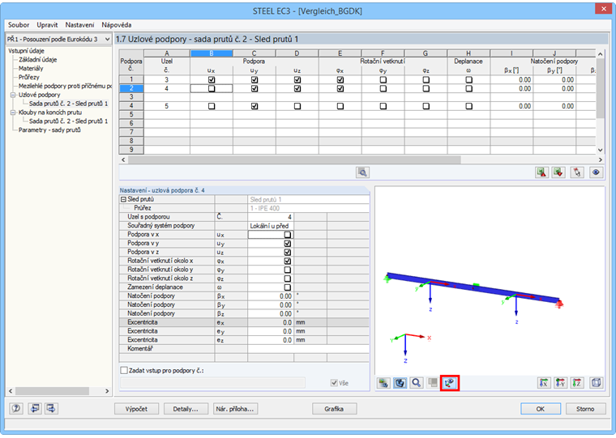Show view in Z direction
616x438 pixels.
click(577, 383)
